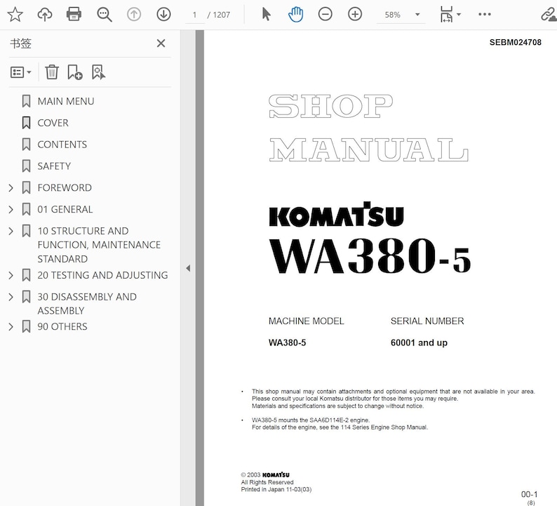Screen dimensions: 557x506
Task: Click the 'SERIAL NUMBER' heading text
Action: (x=427, y=321)
